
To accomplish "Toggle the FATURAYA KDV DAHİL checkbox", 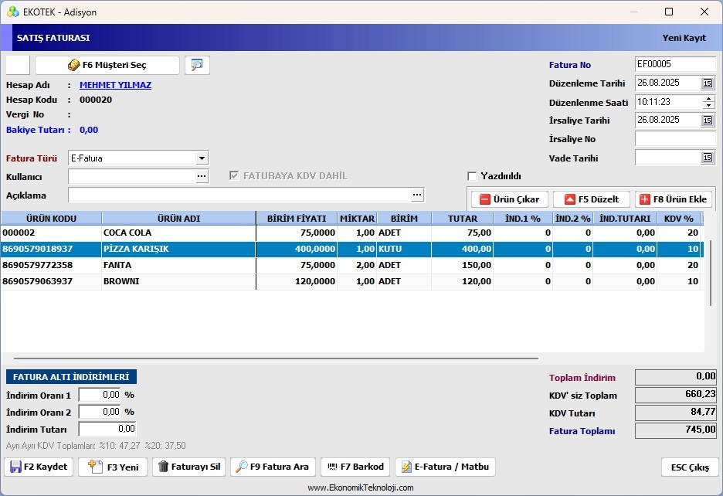I will [234, 176].
